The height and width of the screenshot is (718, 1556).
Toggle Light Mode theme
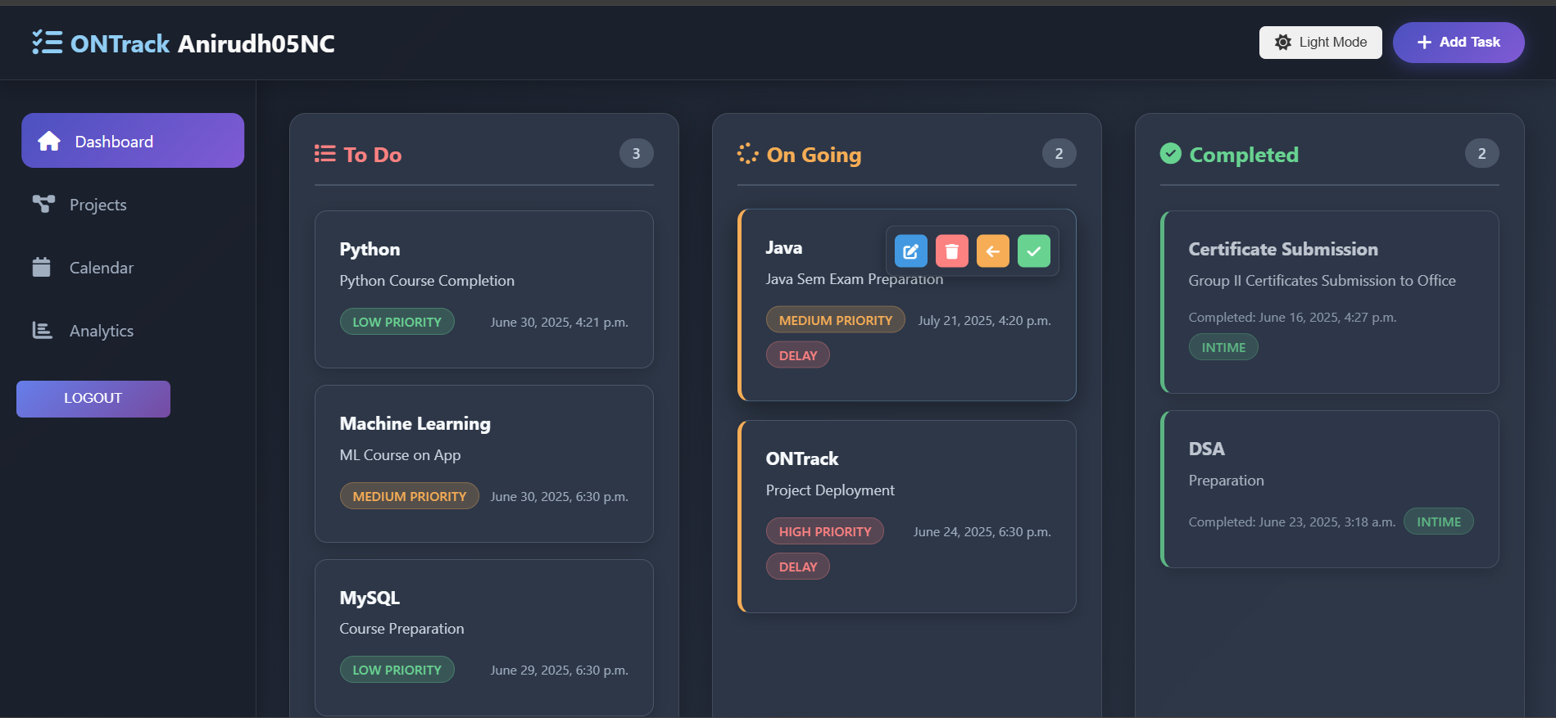(1320, 43)
